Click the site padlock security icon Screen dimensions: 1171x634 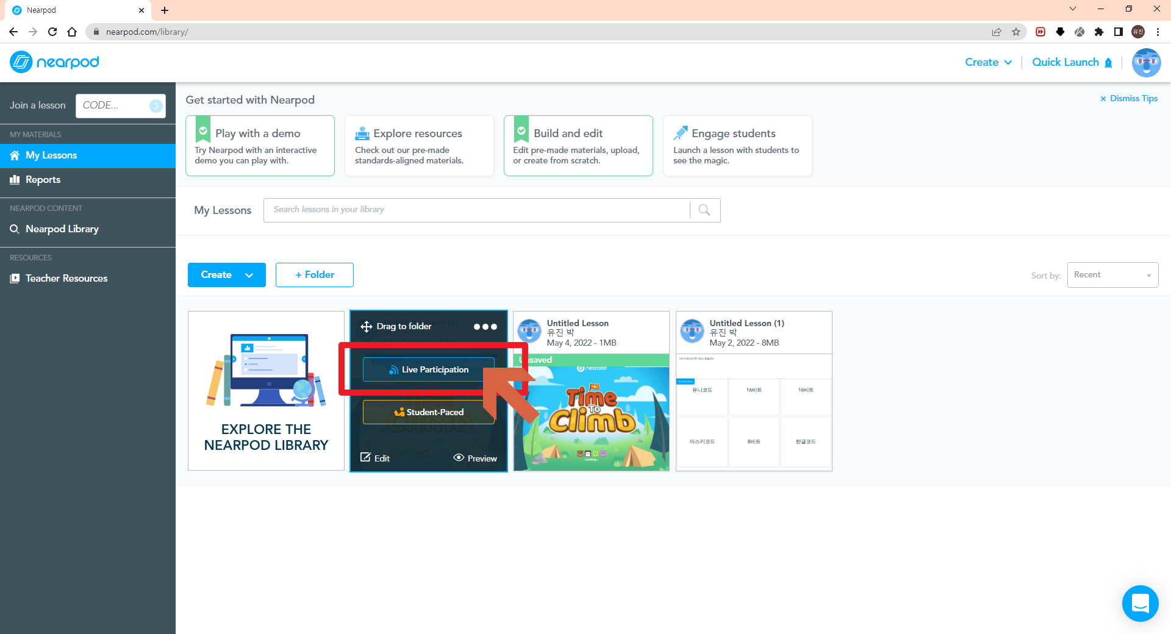coord(96,32)
